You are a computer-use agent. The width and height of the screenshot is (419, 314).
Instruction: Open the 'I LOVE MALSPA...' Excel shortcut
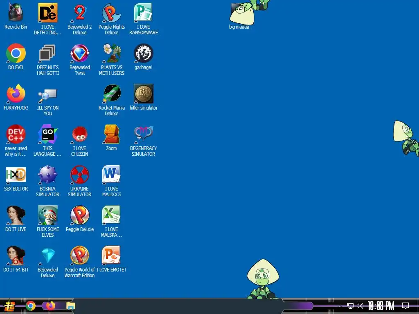point(111,222)
